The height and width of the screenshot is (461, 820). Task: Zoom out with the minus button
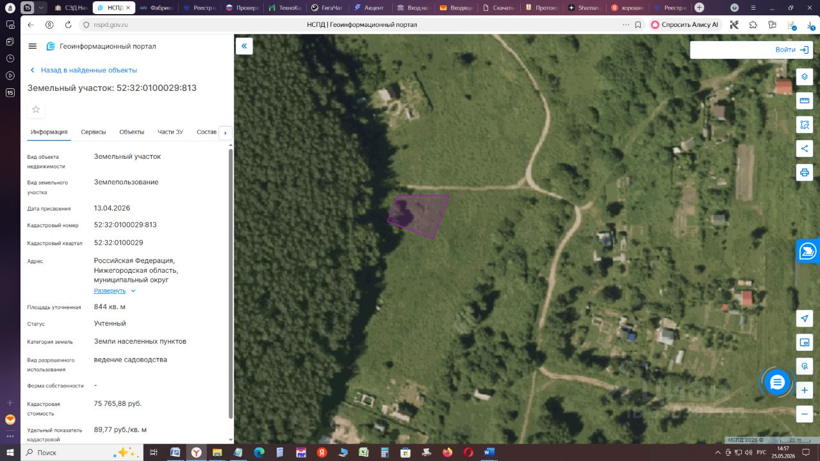tap(805, 414)
